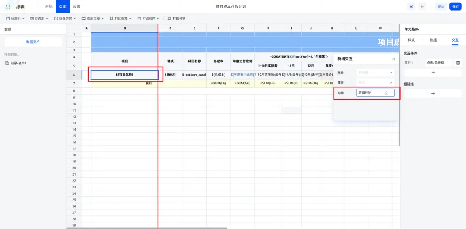466x229 pixels.
Task: Select row header 15
Action: pyautogui.click(x=74, y=136)
